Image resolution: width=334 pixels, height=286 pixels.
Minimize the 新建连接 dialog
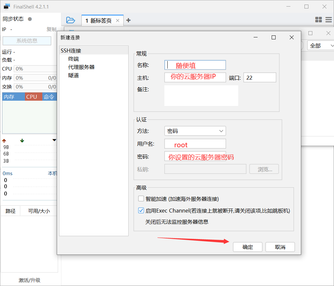tap(256, 37)
